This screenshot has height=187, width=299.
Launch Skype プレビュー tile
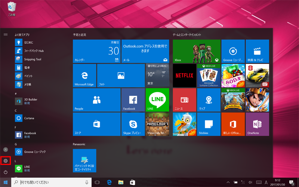pos(133,124)
